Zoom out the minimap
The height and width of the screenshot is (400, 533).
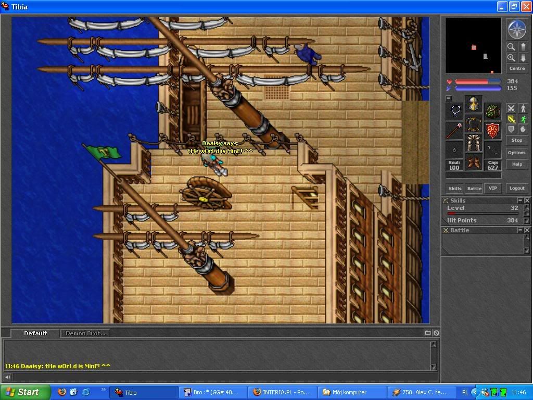pos(511,47)
